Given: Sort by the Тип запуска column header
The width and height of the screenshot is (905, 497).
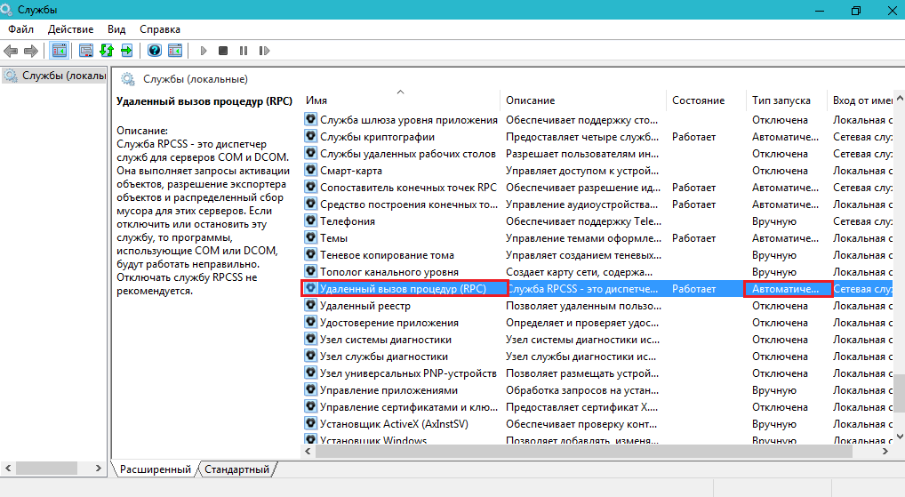Looking at the screenshot, I should click(x=781, y=100).
